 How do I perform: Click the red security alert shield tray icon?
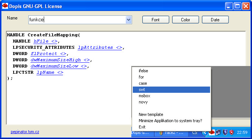coord(231,132)
